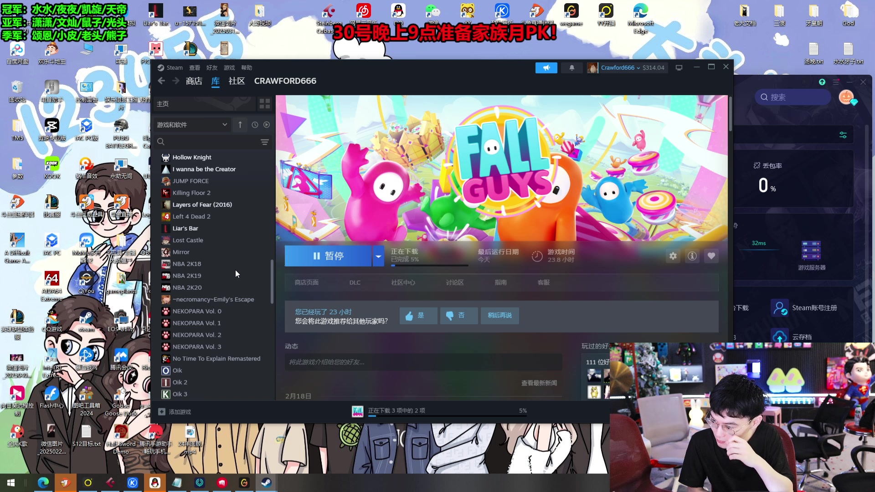Open 讨论区 link
The image size is (875, 492).
click(x=455, y=282)
